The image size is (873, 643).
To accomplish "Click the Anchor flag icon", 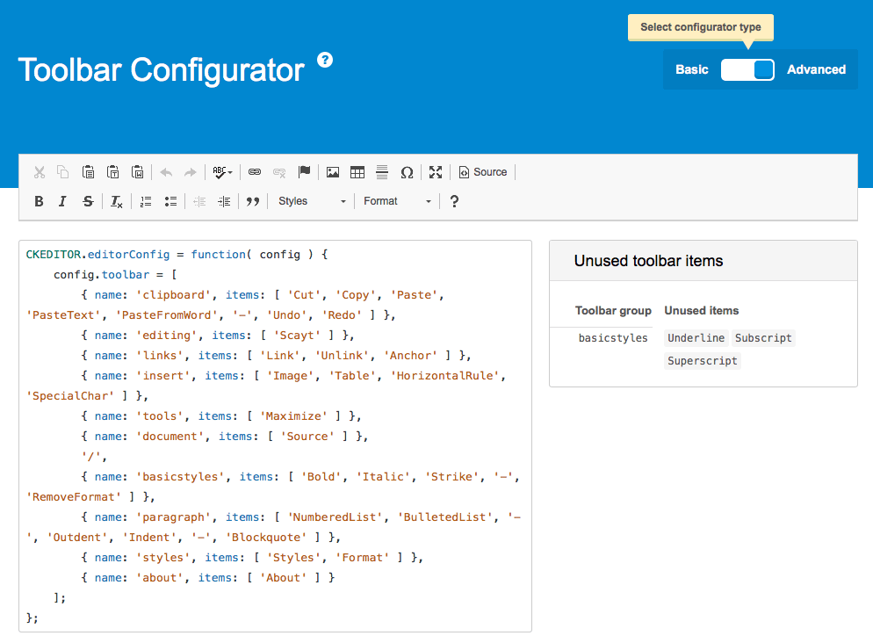I will coord(304,172).
